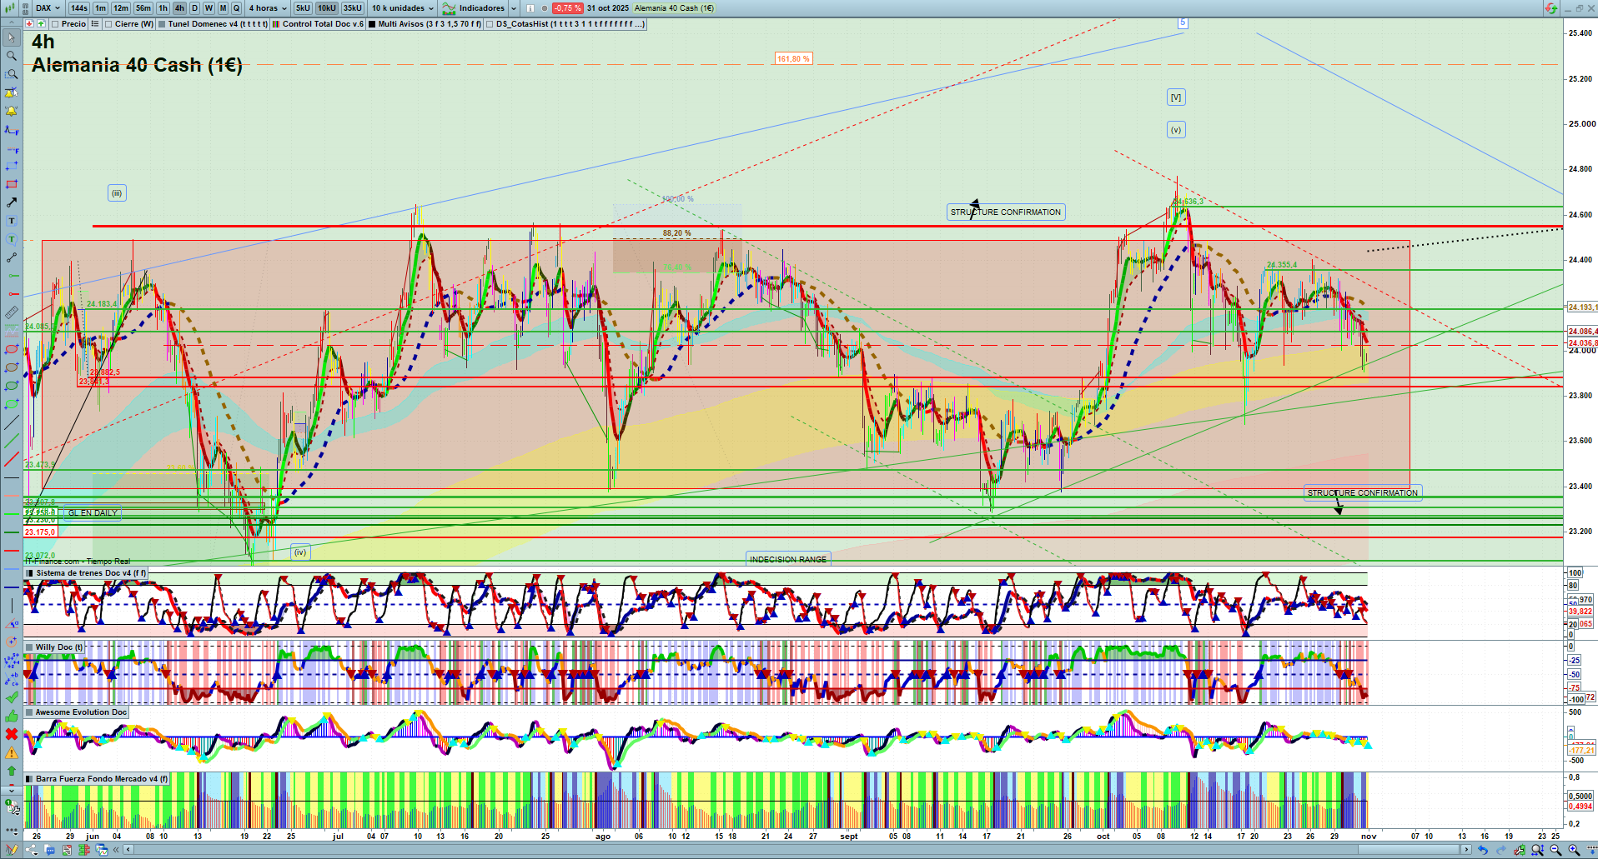Click the zoom out icon in bottom bar
The height and width of the screenshot is (859, 1598).
point(1555,850)
